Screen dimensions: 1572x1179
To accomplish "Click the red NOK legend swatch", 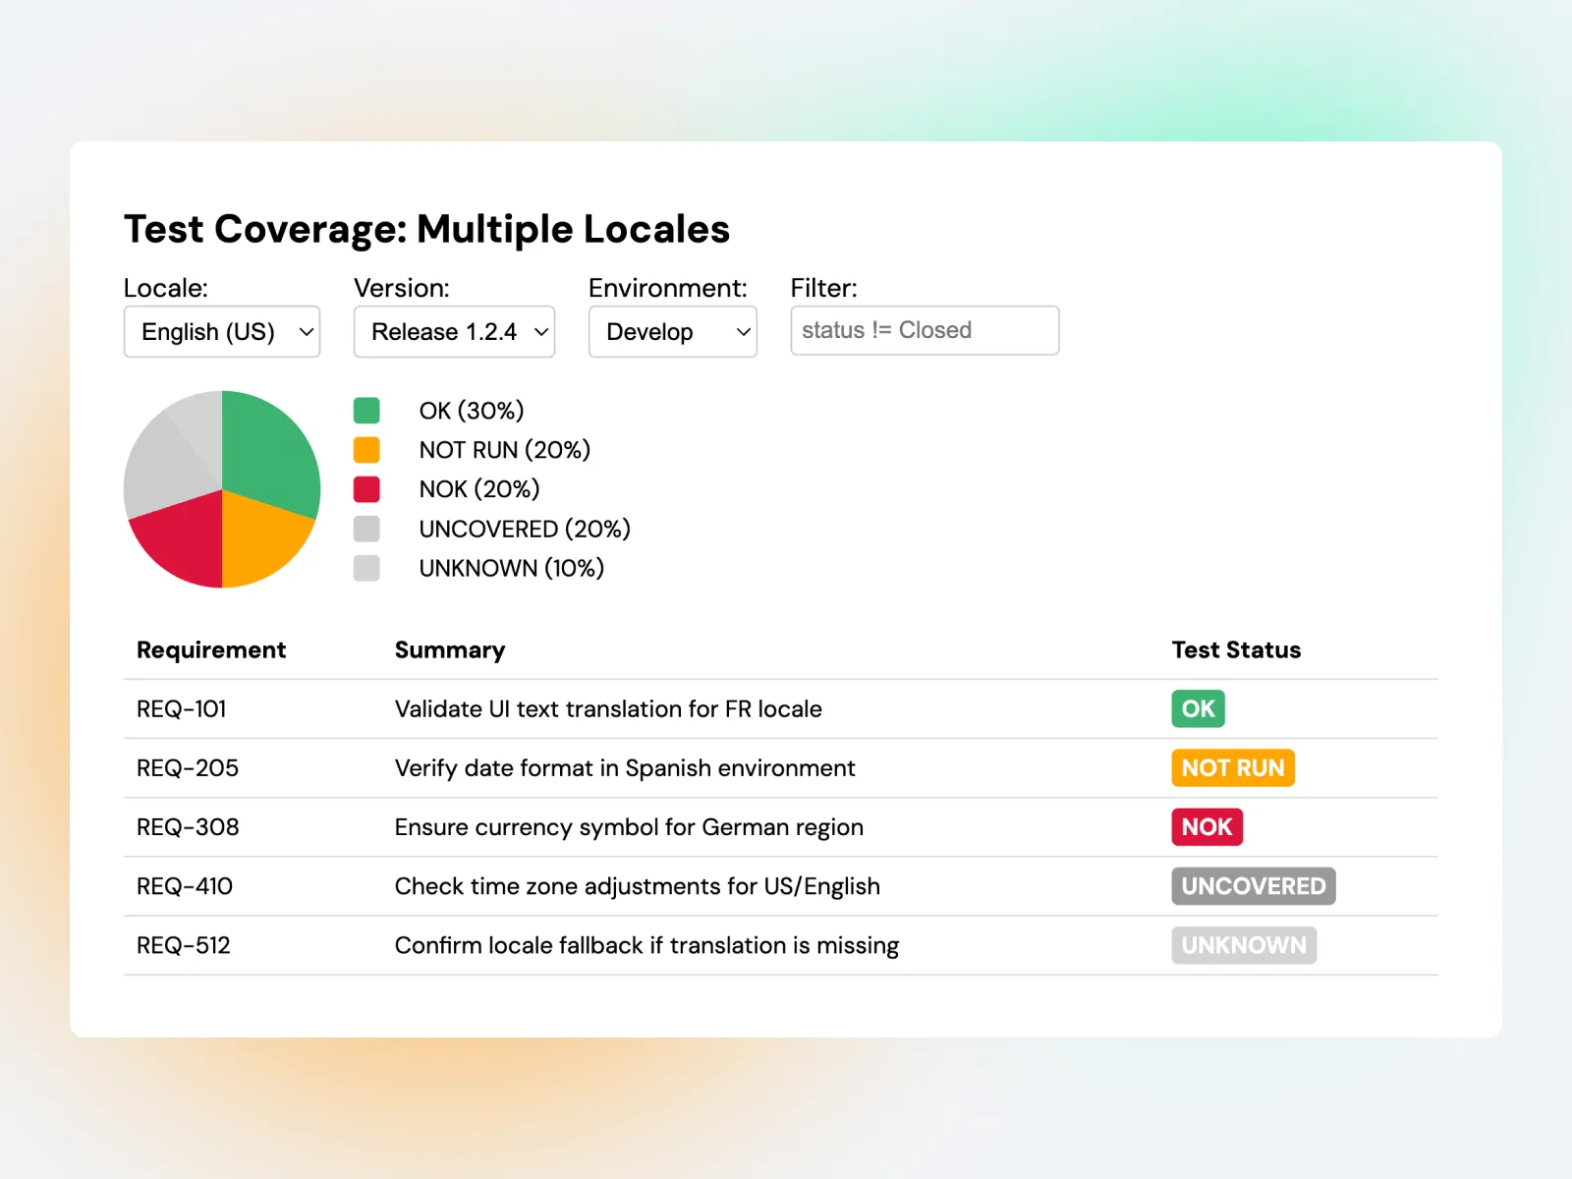I will tap(365, 488).
